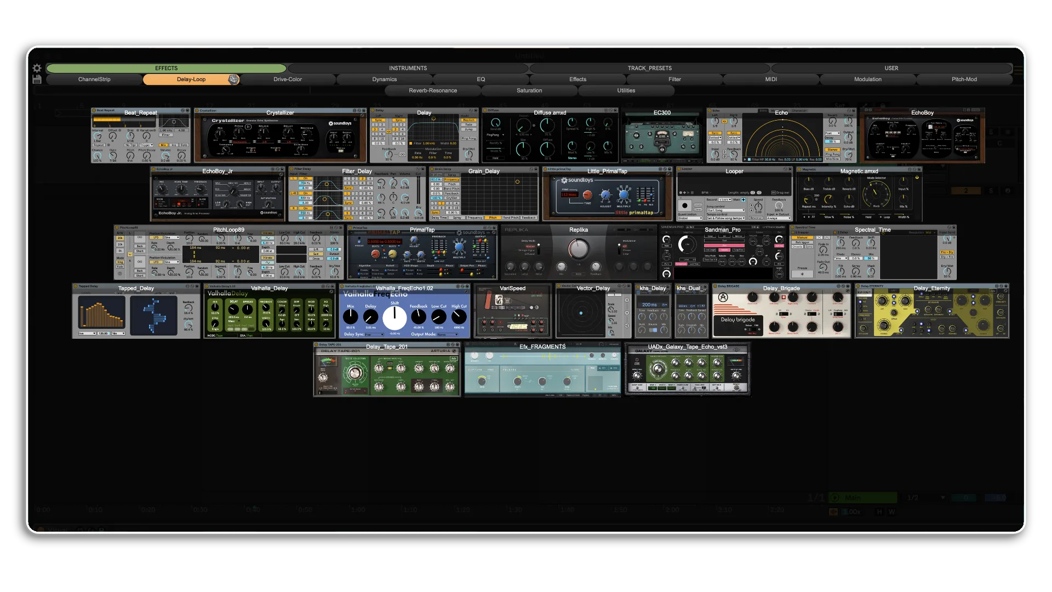1052x592 pixels.
Task: Click the Ins button in Beat Repeat
Action: tap(174, 145)
